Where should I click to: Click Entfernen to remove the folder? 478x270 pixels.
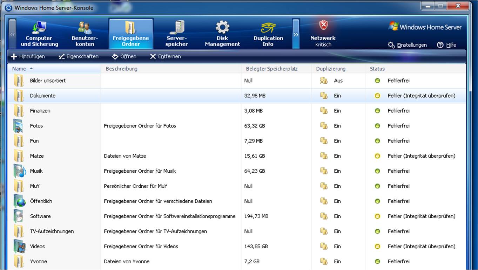pyautogui.click(x=165, y=56)
